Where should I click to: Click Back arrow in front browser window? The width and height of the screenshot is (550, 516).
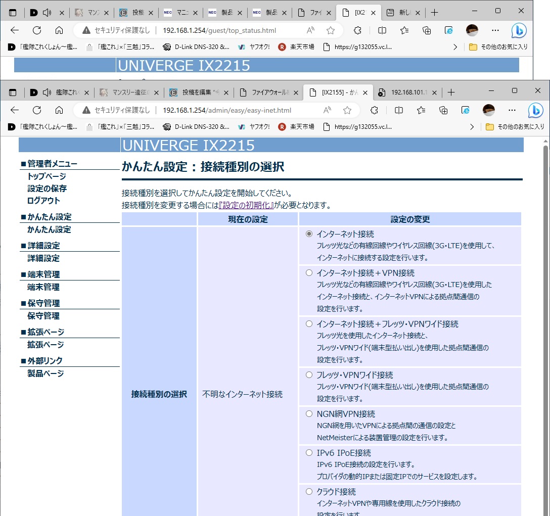pyautogui.click(x=14, y=110)
